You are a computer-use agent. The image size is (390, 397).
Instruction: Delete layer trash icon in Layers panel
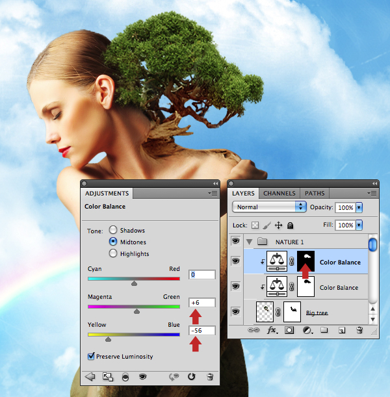point(359,330)
